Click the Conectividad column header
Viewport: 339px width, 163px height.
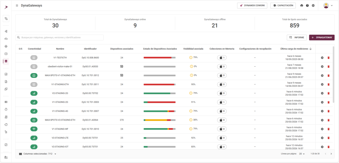coord(34,49)
